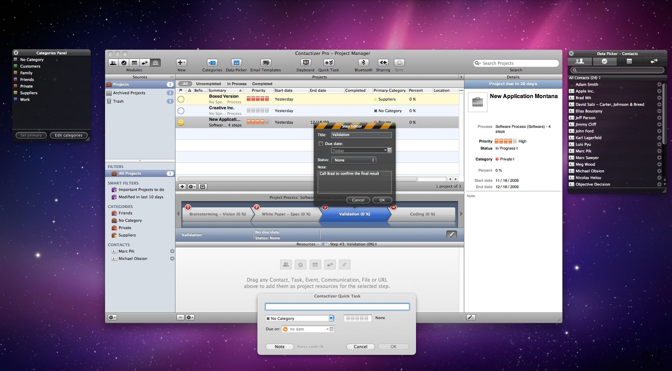Click OK in the Step Editor
The image size is (672, 371).
[x=382, y=200]
